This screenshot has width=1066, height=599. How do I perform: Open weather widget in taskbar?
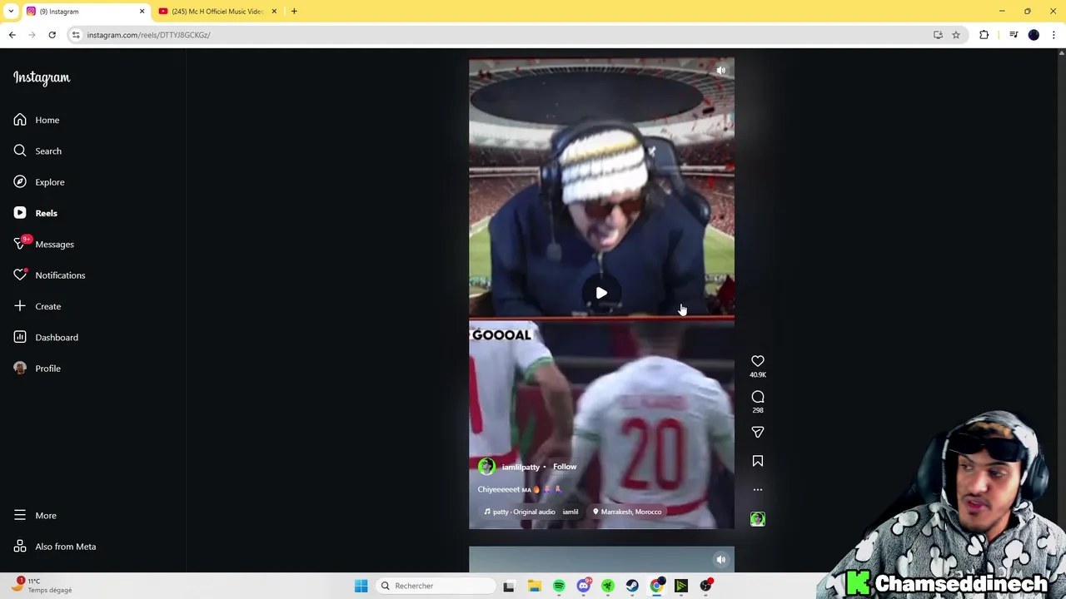coord(42,586)
